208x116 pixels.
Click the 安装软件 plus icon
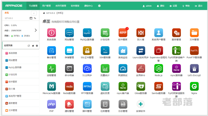pos(141,104)
